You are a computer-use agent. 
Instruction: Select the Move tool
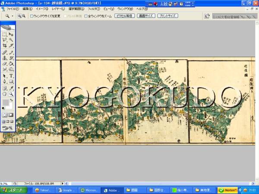coord(11,34)
